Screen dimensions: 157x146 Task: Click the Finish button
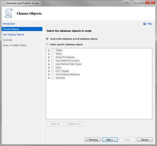click(127, 140)
